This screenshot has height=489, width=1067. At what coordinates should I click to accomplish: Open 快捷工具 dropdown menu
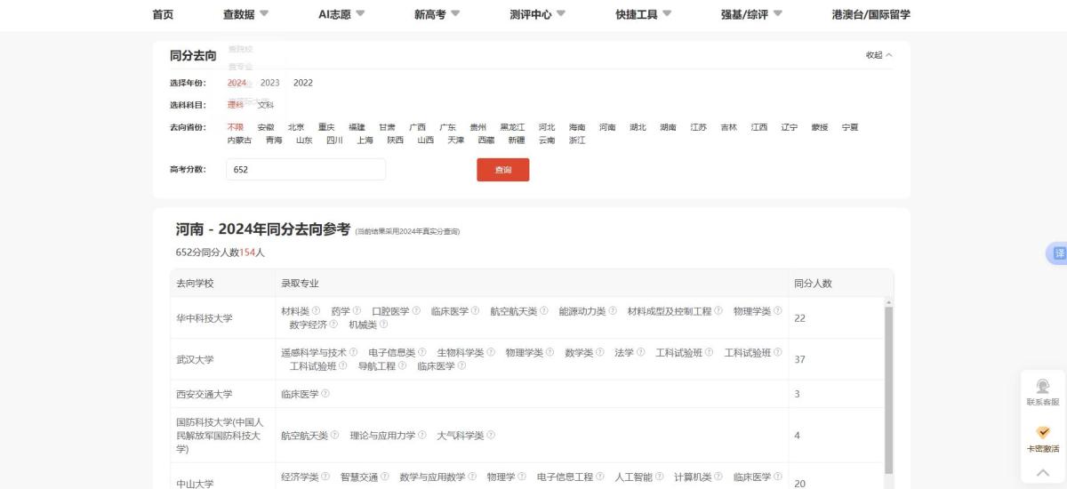(x=644, y=14)
